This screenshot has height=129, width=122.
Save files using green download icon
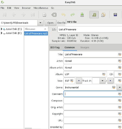coord(82,15)
